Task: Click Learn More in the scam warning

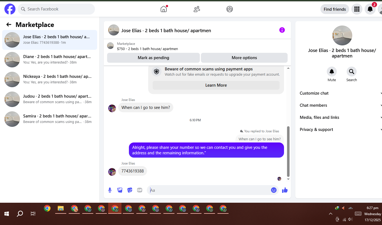Action: pos(216,85)
